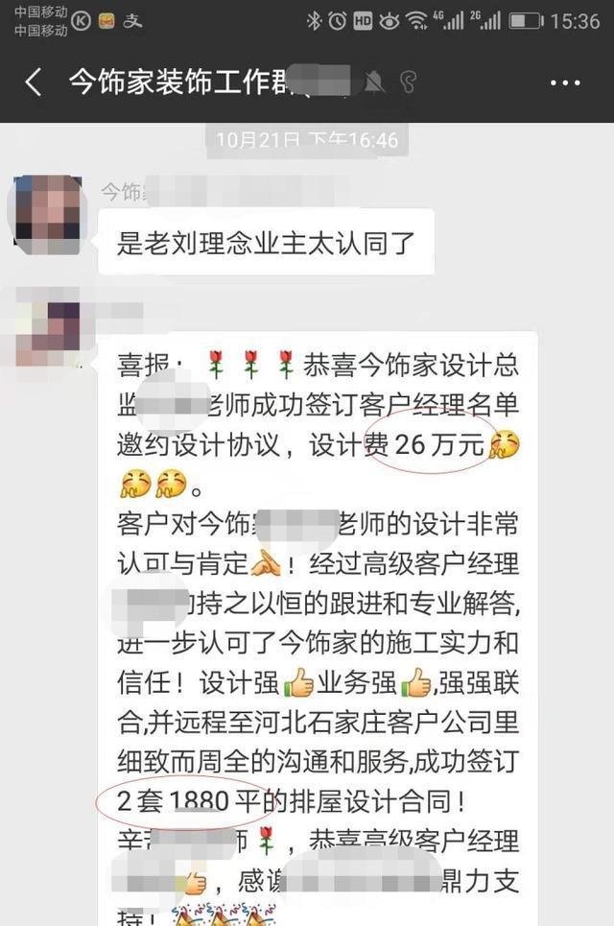Tap the Bluetooth status bar icon
614x926 pixels.
(x=314, y=21)
